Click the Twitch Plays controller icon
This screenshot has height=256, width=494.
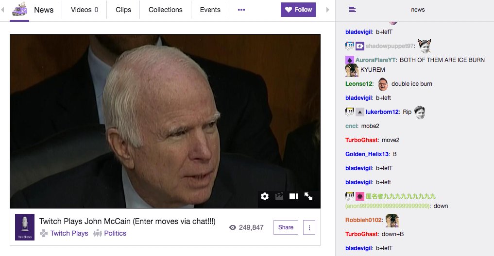tap(44, 233)
